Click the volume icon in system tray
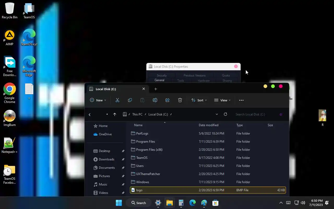Image resolution: width=334 pixels, height=209 pixels. (303, 203)
